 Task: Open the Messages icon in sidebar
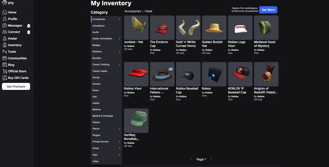tap(4, 26)
